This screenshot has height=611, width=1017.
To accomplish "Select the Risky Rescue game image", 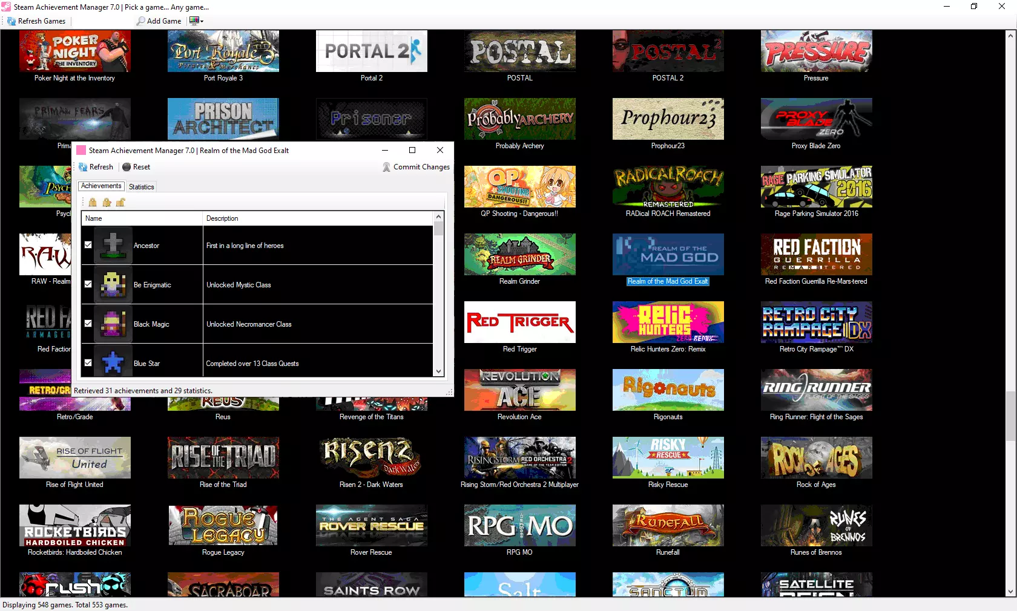I will [668, 458].
